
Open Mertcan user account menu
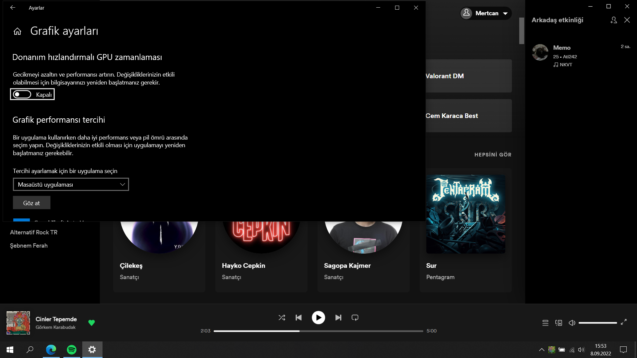(486, 13)
